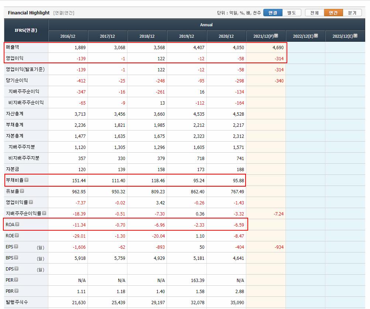Click 자산총계 value 4,535
370x309 pixels.
[x=199, y=114]
